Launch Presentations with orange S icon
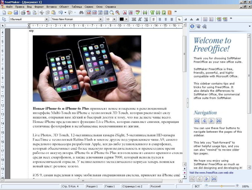 point(170,13)
